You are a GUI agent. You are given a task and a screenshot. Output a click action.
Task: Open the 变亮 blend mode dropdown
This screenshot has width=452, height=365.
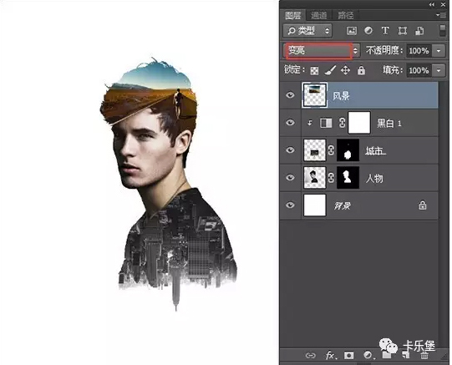click(x=322, y=51)
